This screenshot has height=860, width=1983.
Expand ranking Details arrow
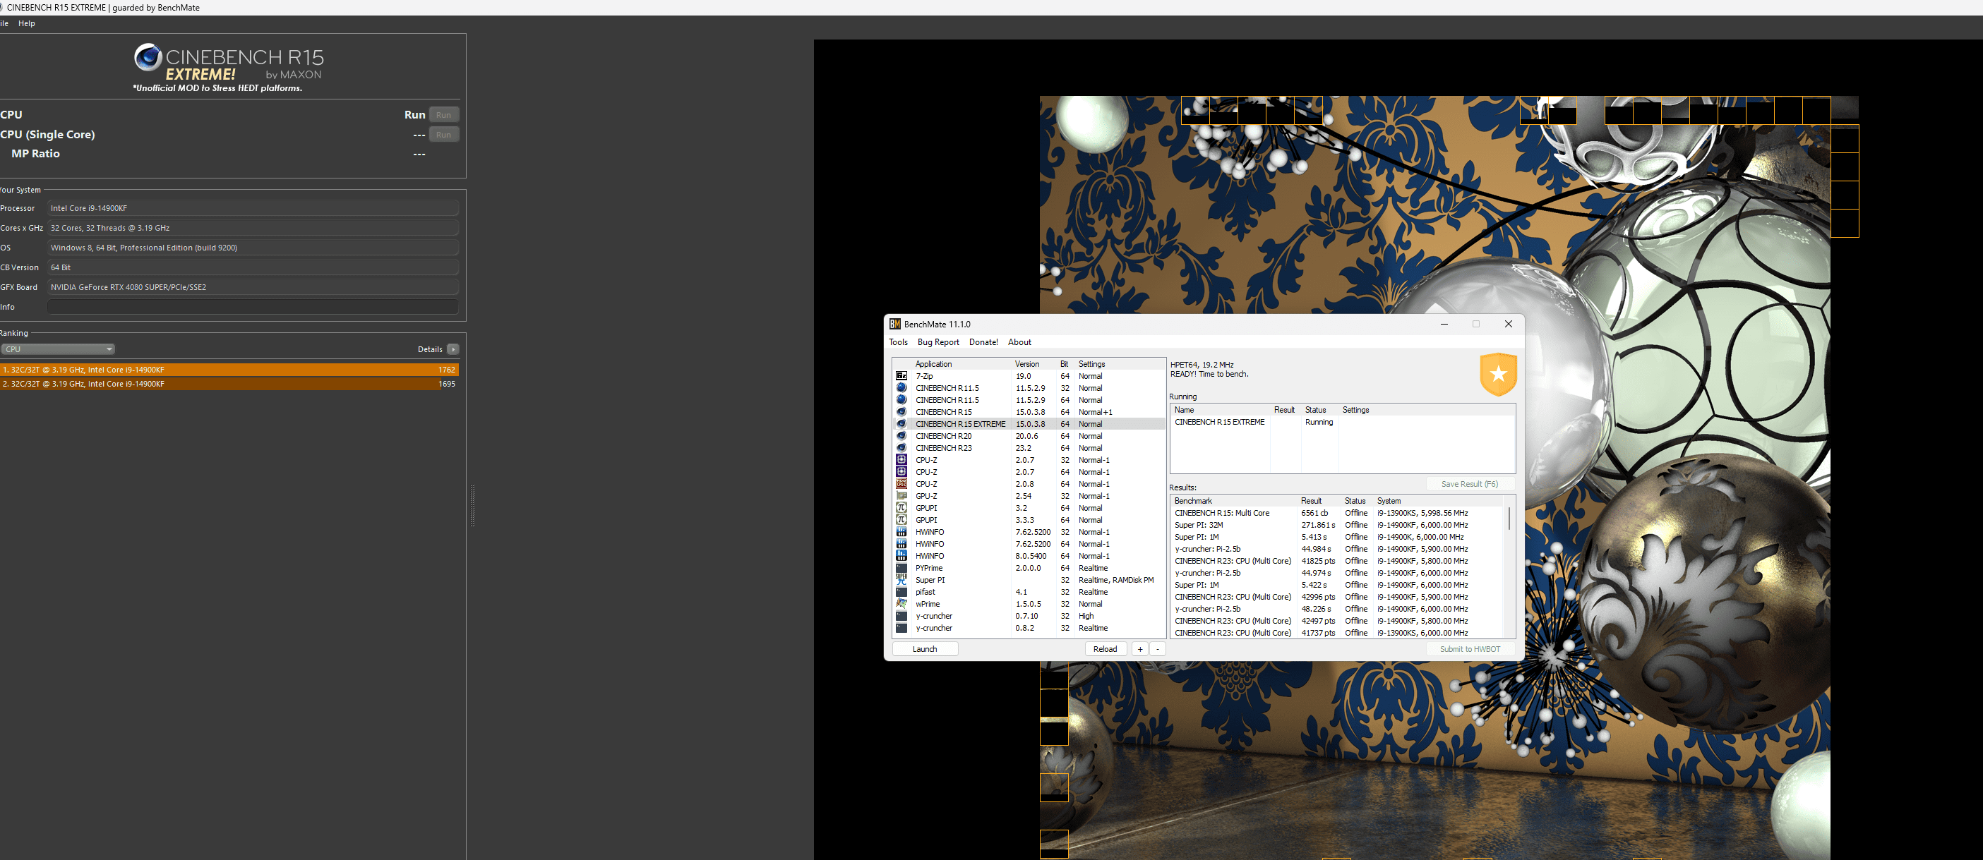coord(453,349)
